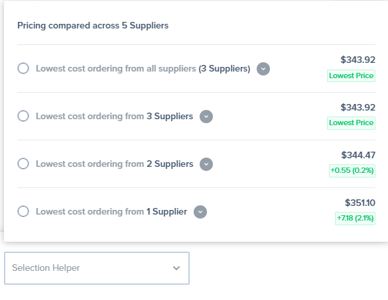This screenshot has width=388, height=300.
Task: Expand chevron next to 1 Supplier row
Action: click(x=200, y=212)
